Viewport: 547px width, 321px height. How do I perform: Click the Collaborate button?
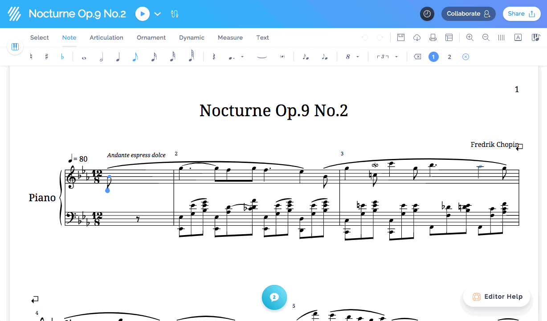(469, 14)
